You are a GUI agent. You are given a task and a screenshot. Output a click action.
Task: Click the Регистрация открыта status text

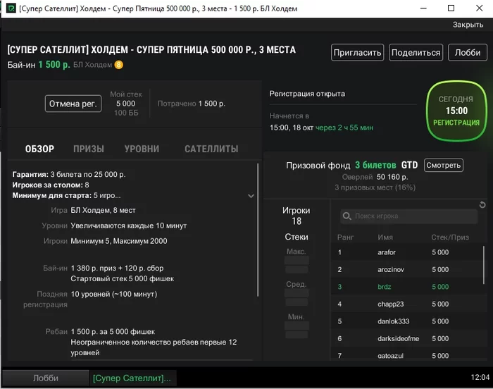[x=307, y=94]
